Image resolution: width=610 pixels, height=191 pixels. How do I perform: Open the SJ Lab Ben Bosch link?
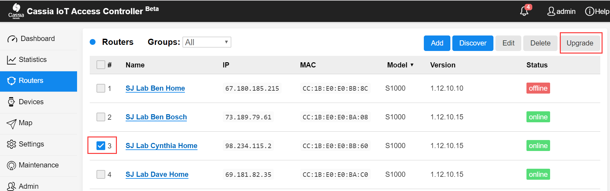(156, 117)
